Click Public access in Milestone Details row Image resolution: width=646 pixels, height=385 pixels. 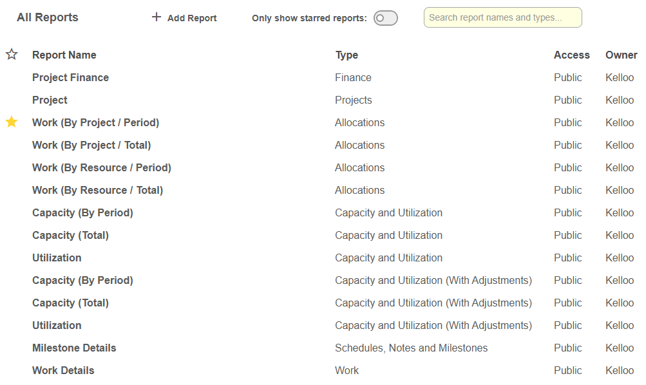tap(567, 348)
